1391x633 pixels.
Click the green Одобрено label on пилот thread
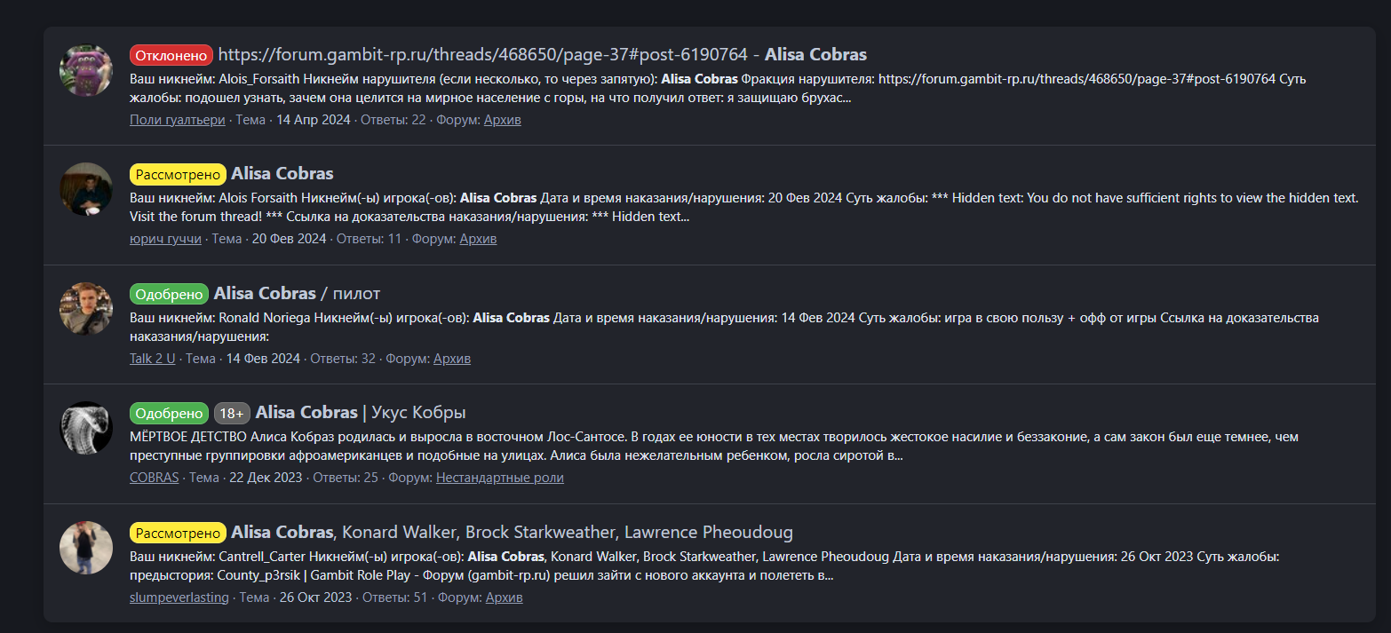coord(170,294)
